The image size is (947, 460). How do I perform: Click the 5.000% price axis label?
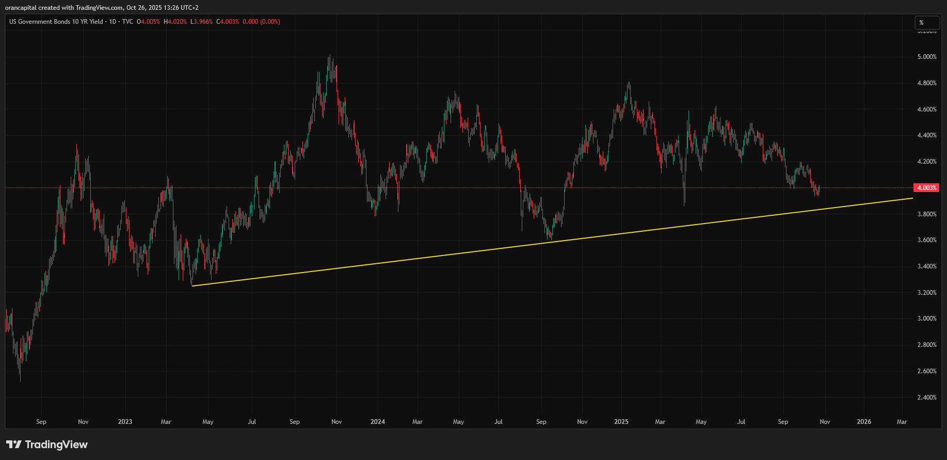pos(927,57)
